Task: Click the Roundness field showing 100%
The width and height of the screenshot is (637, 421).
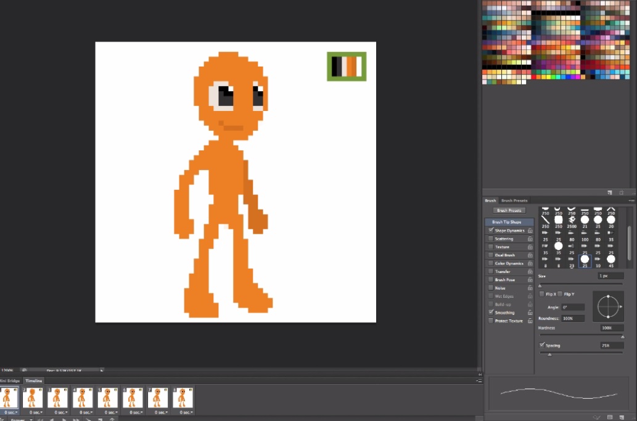Action: pos(573,318)
